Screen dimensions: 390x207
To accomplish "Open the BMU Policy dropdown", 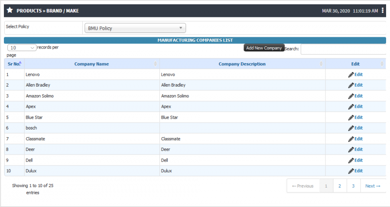I will pos(135,28).
